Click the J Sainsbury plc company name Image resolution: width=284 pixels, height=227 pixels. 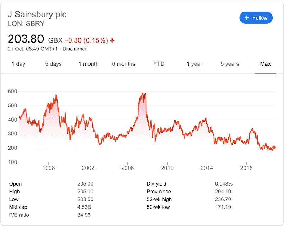point(37,15)
